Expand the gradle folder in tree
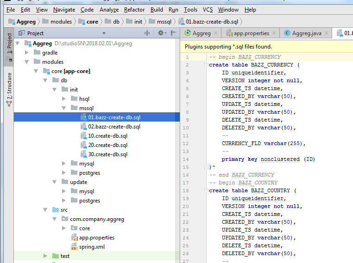This screenshot has width=353, height=263. click(26, 53)
